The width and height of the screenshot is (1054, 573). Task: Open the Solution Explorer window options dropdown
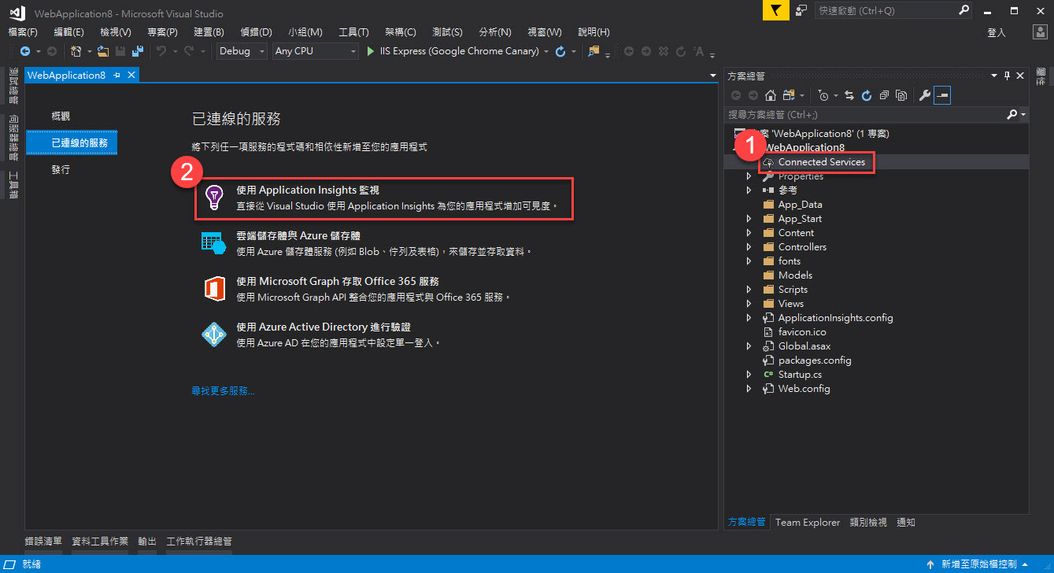[x=994, y=76]
